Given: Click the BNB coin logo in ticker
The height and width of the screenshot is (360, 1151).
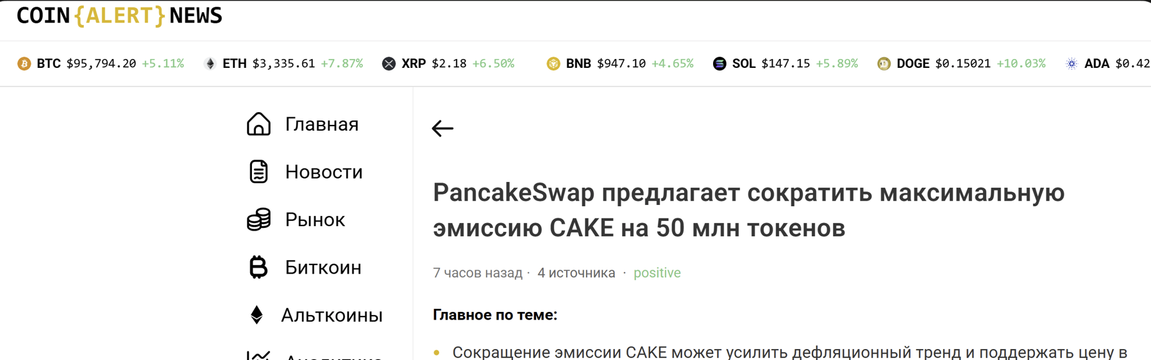Looking at the screenshot, I should (553, 63).
